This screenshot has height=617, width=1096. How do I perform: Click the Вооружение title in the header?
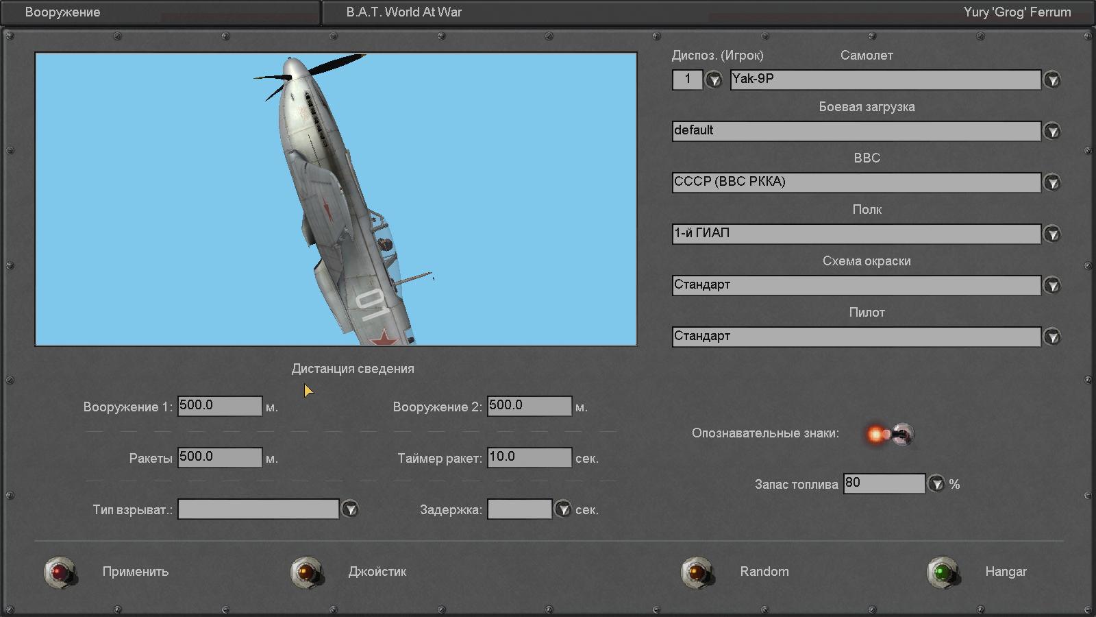(62, 12)
